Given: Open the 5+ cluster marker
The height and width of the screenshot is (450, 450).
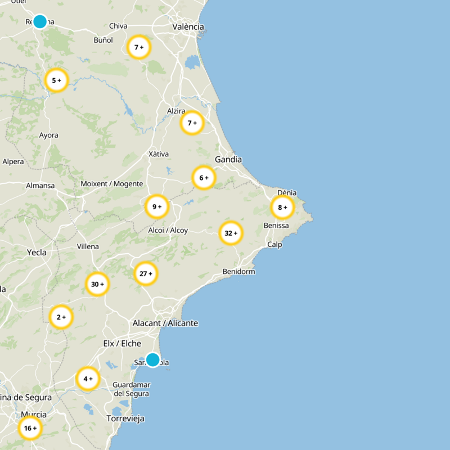Looking at the screenshot, I should point(57,80).
